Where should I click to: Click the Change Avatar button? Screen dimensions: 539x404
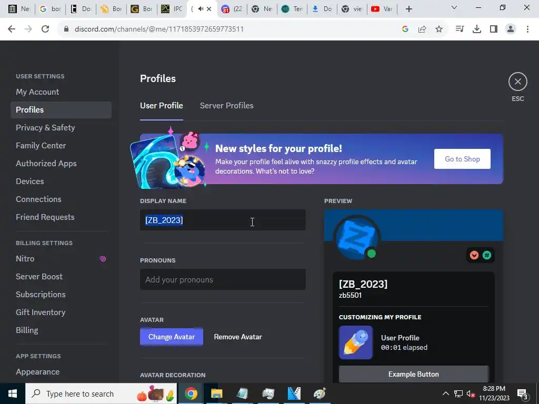point(172,337)
